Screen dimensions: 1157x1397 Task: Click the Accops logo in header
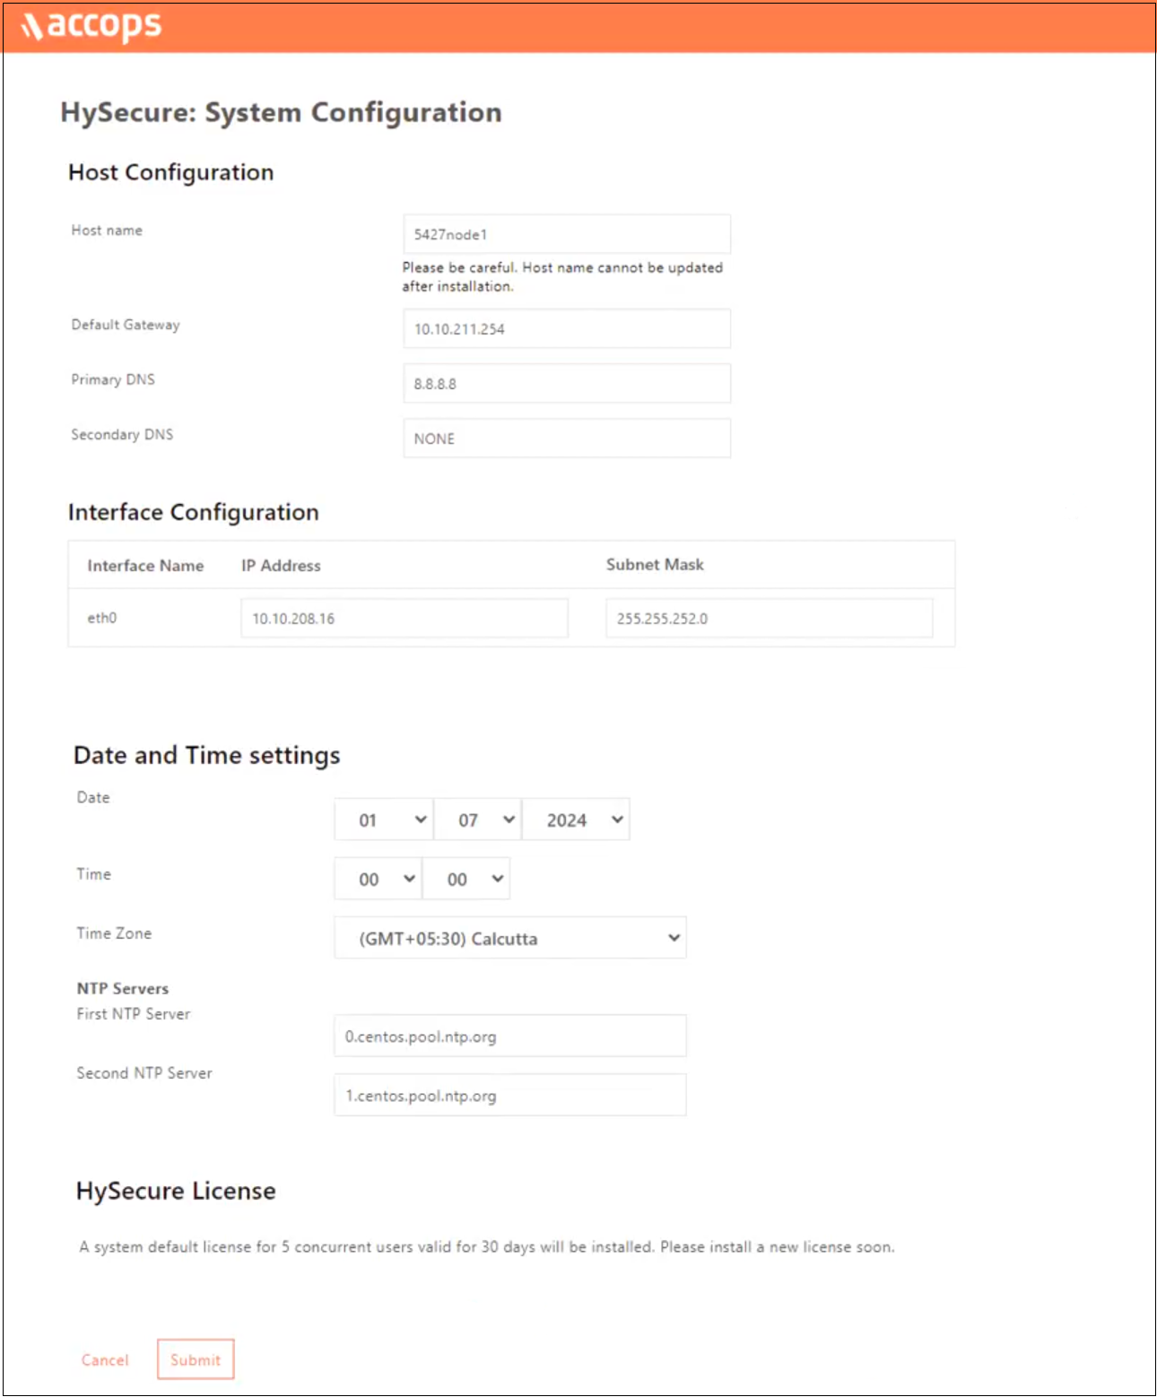click(91, 26)
